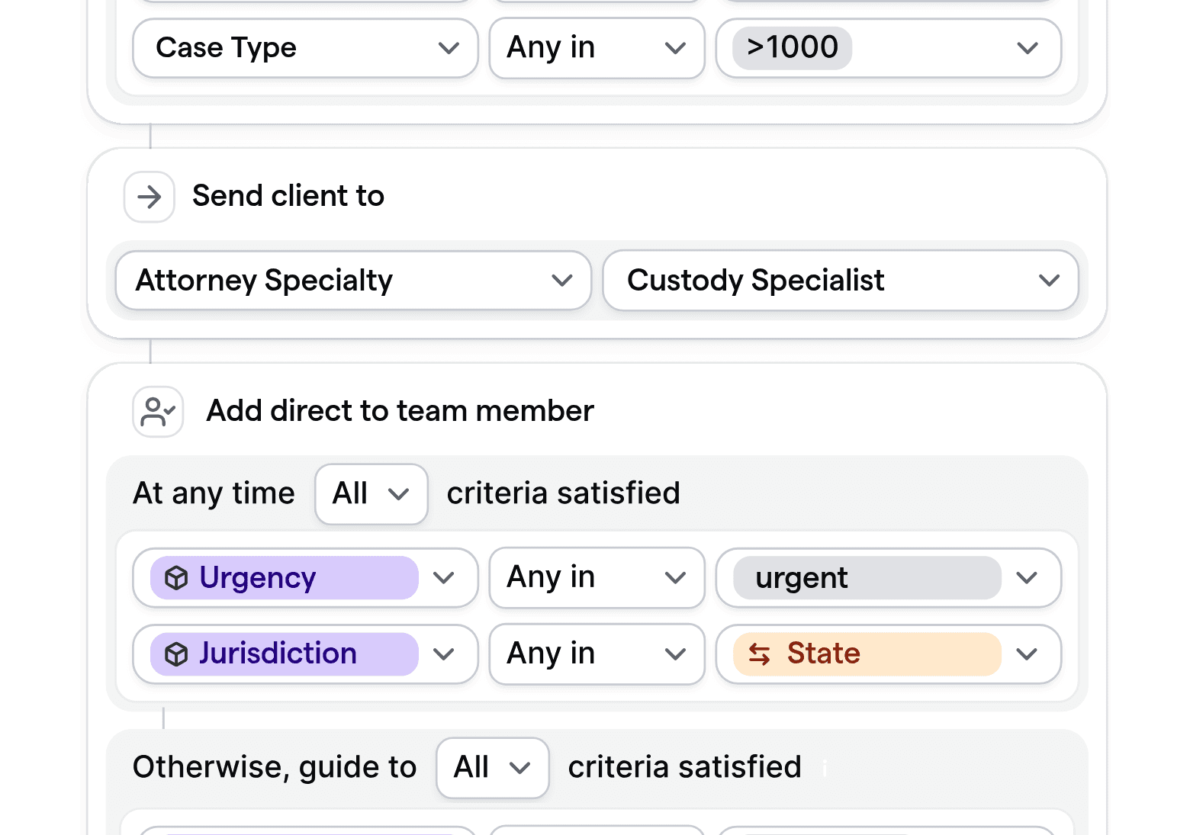Click the info icon after Otherwise criteria satisfied

[x=824, y=769]
